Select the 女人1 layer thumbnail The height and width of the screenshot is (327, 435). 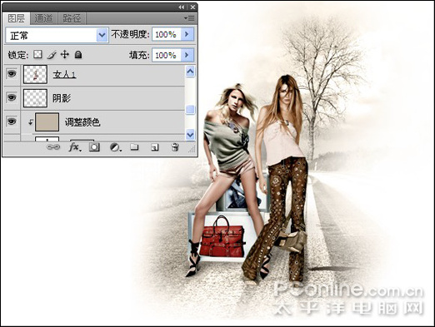point(35,74)
